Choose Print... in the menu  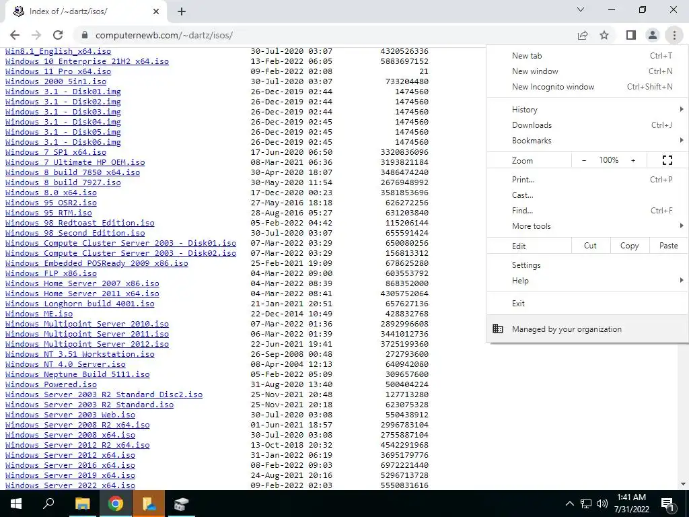click(587, 179)
